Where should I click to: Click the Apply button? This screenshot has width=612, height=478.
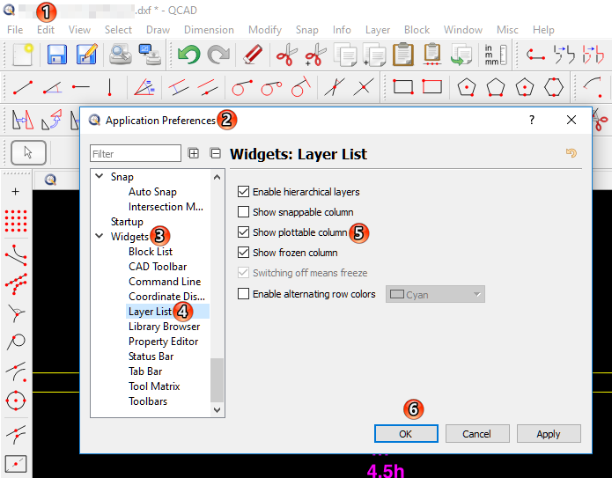549,434
